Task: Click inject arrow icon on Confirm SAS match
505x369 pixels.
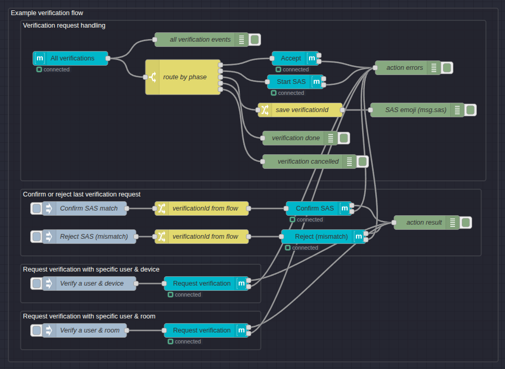Action: pos(49,208)
